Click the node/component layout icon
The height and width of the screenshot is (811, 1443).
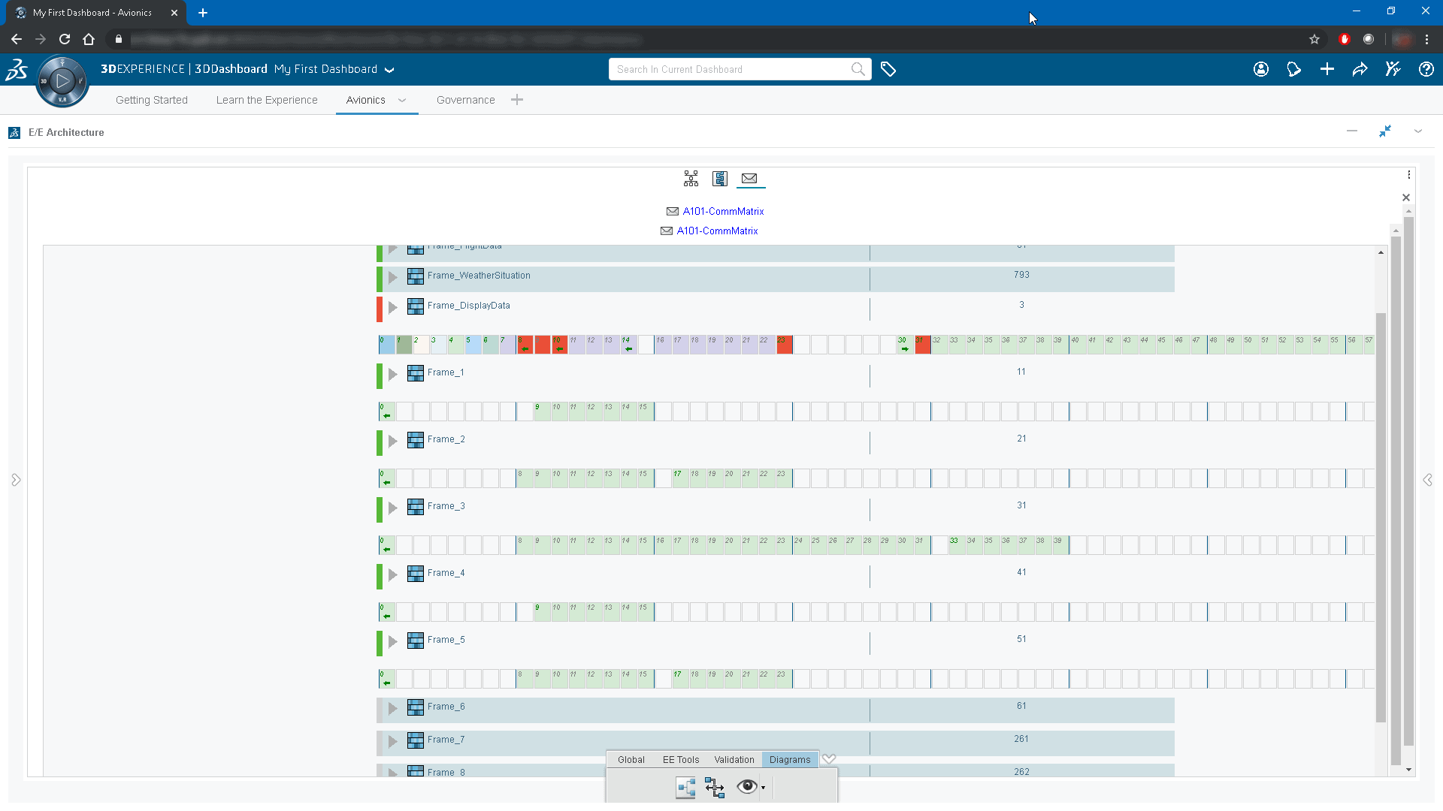click(691, 178)
